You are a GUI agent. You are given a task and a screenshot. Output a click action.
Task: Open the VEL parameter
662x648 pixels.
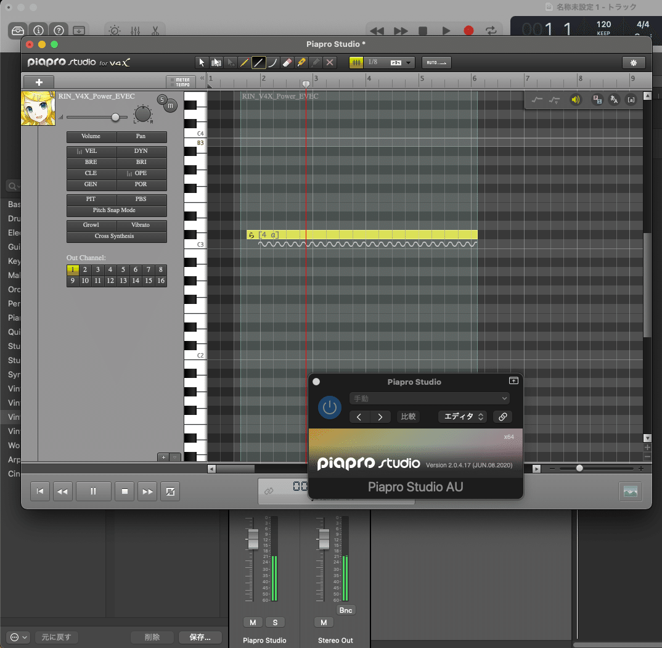pos(91,151)
